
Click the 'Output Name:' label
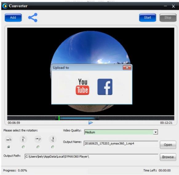tap(72, 142)
